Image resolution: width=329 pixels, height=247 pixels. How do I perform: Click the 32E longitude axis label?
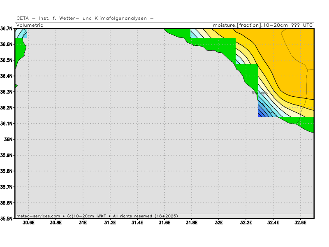(x=219, y=223)
